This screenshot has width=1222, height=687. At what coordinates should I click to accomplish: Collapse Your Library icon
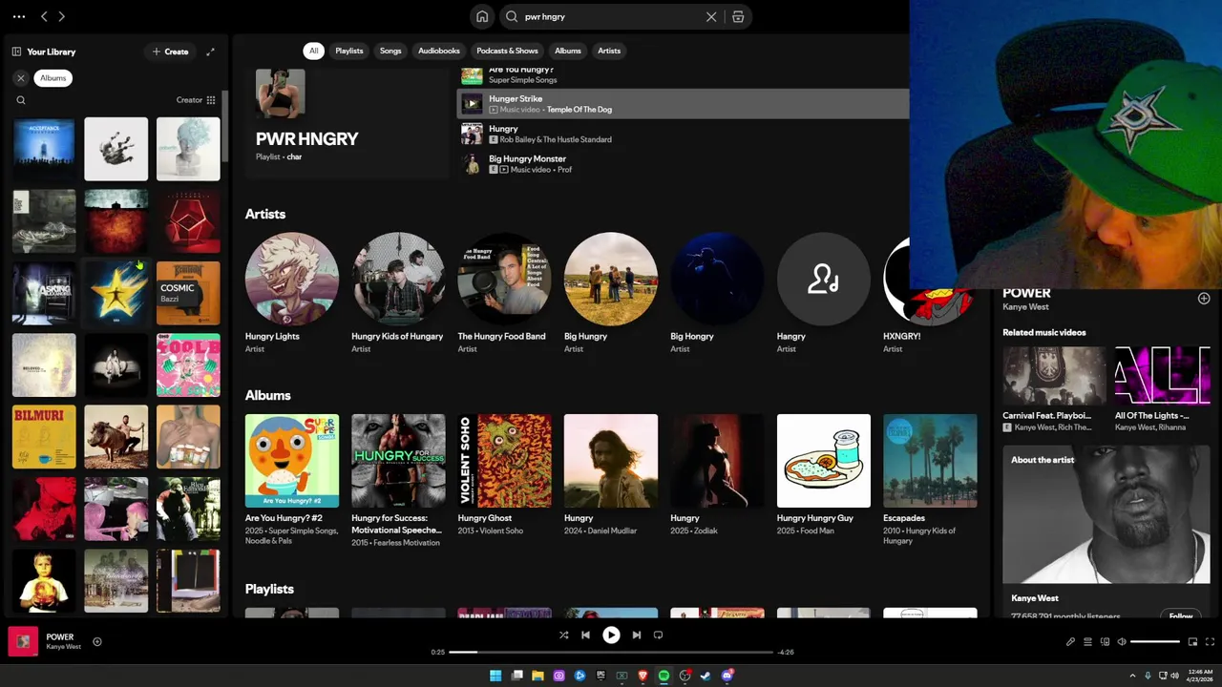16,52
